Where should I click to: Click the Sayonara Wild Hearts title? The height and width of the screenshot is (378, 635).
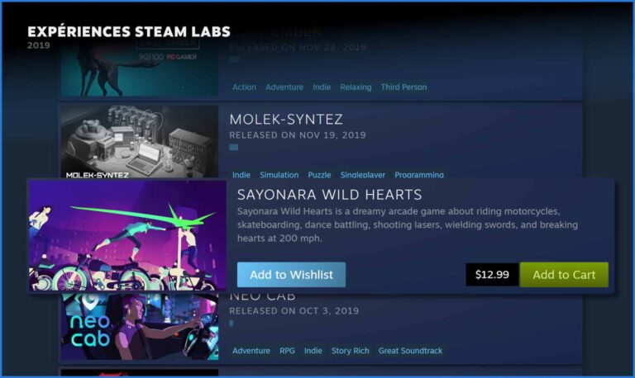(x=329, y=195)
